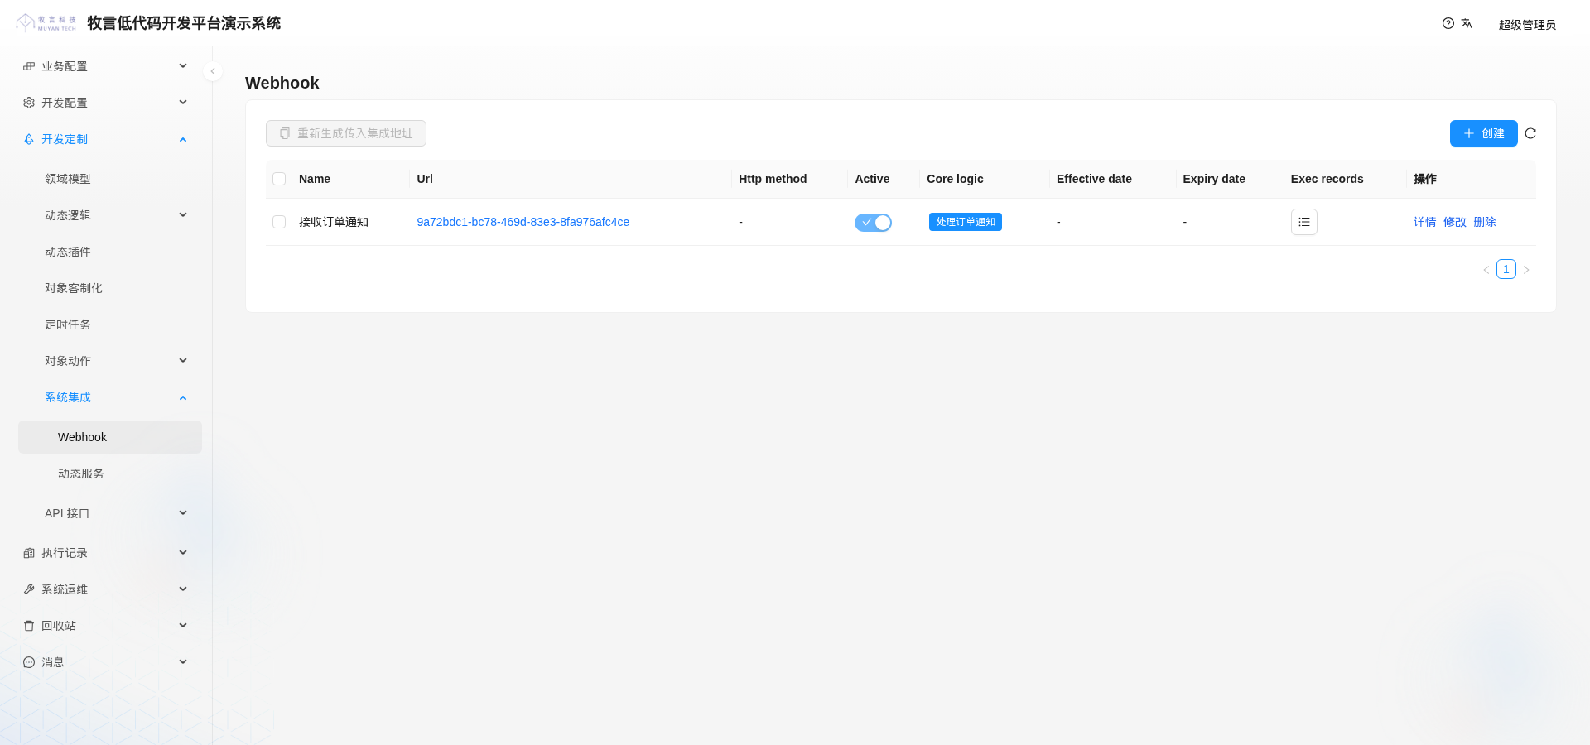Expand the 开发配置 chevron

click(183, 103)
